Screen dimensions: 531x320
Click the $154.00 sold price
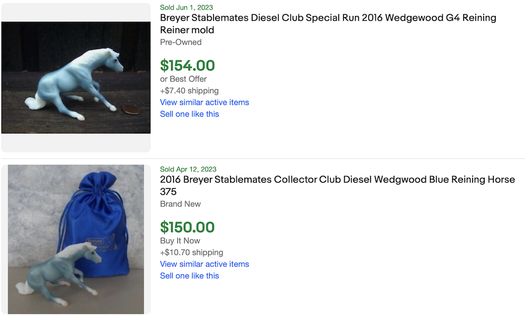pyautogui.click(x=187, y=66)
